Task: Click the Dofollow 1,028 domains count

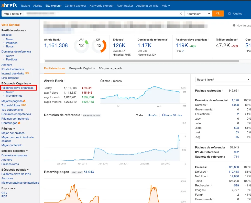Action: [235, 105]
